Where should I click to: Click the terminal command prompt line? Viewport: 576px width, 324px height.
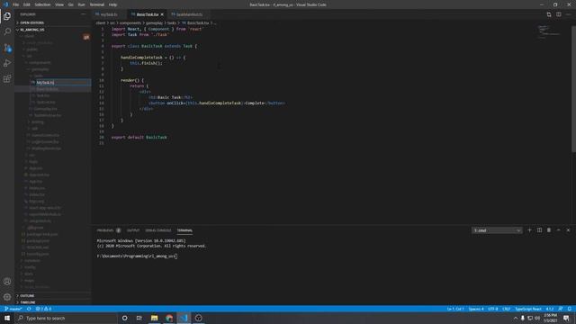tap(137, 256)
